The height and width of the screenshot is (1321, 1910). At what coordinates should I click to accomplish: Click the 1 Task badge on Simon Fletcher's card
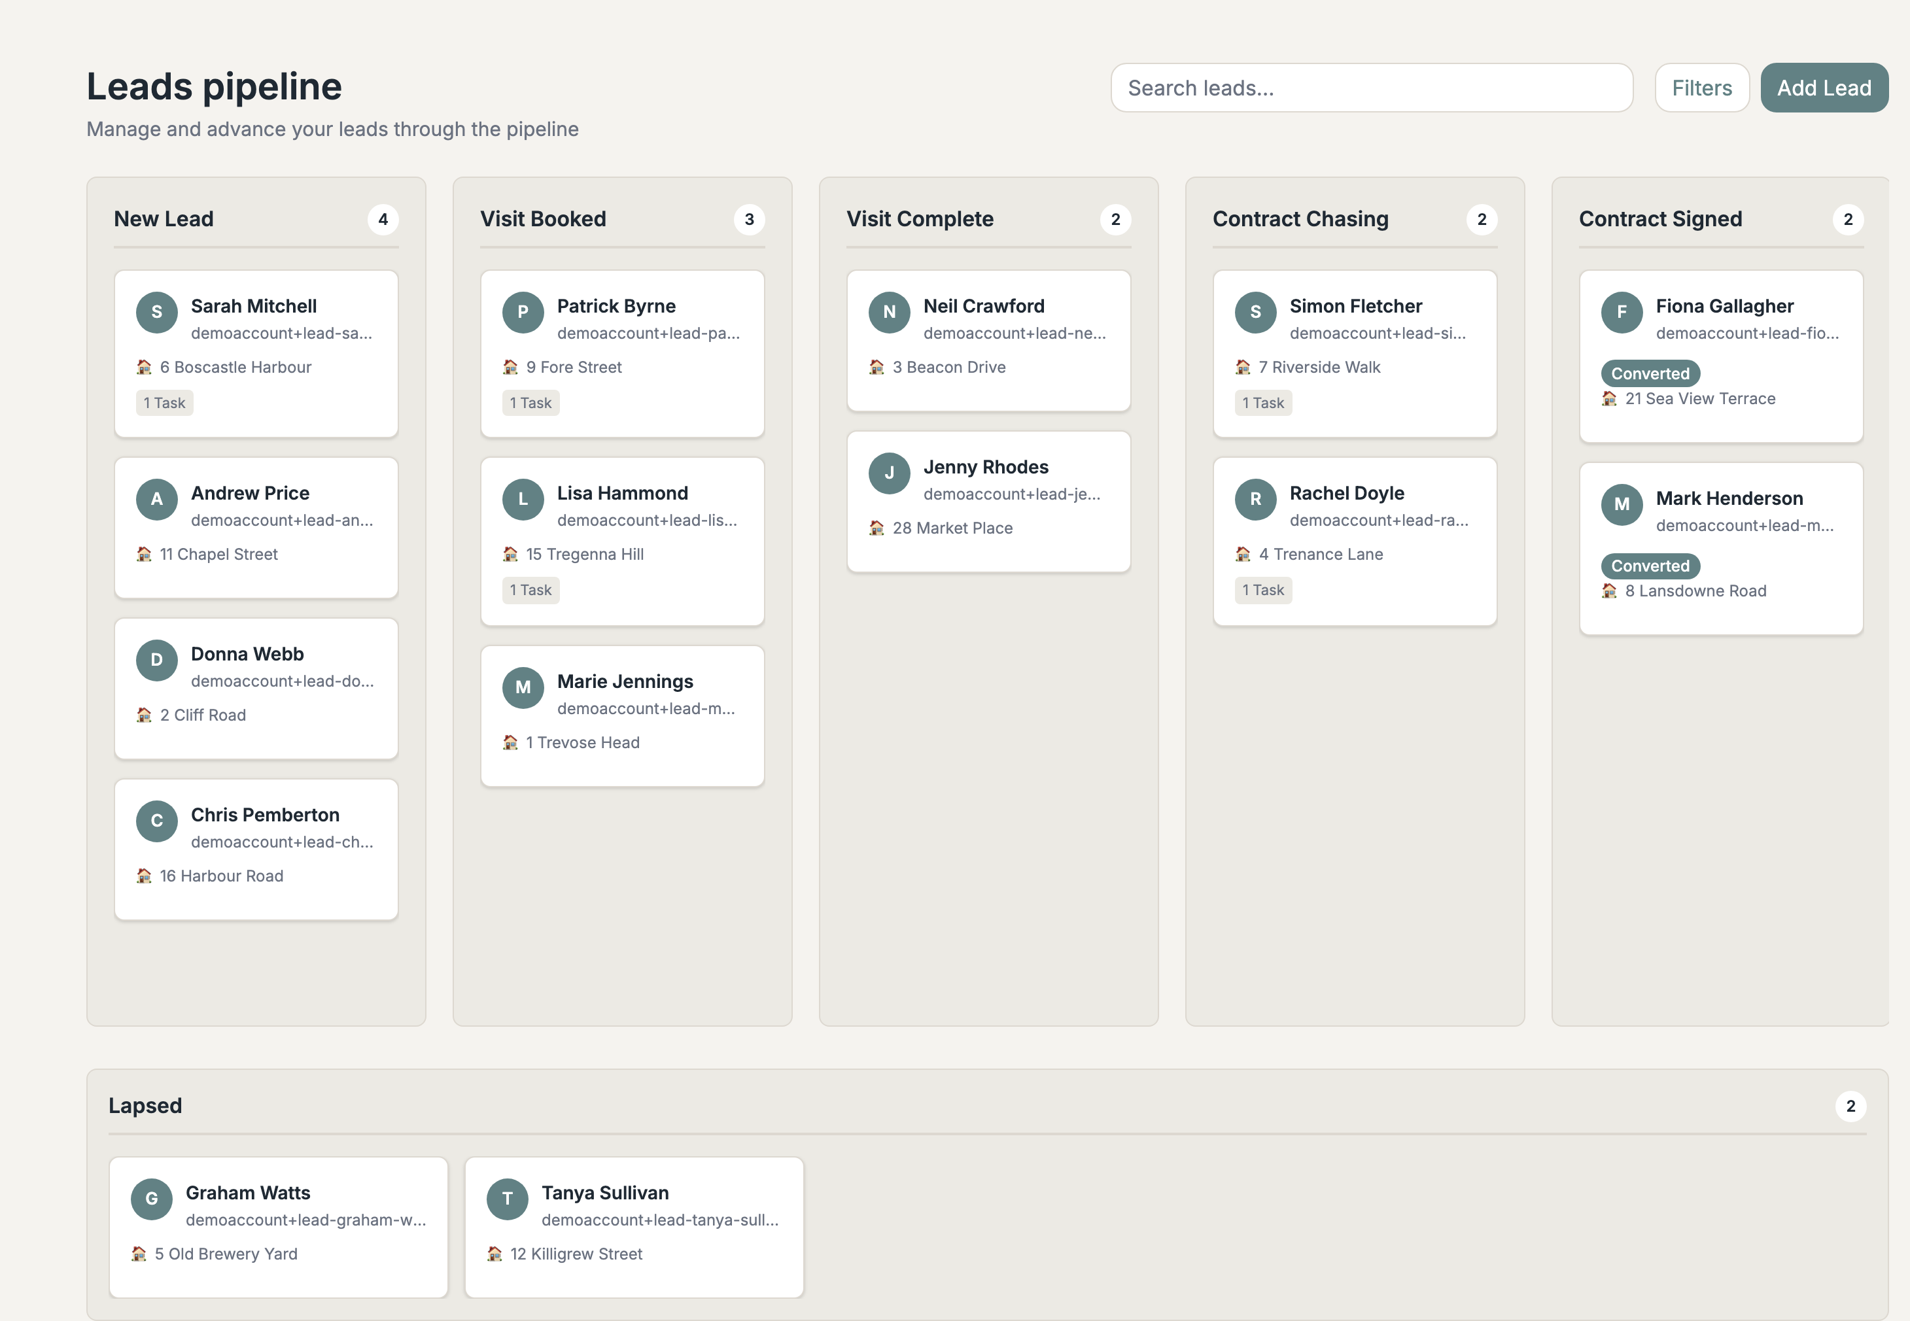(1262, 402)
